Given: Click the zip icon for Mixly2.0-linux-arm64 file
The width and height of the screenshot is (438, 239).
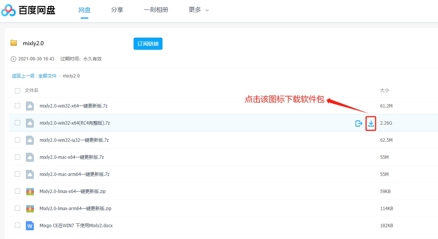Looking at the screenshot, I should 30,208.
